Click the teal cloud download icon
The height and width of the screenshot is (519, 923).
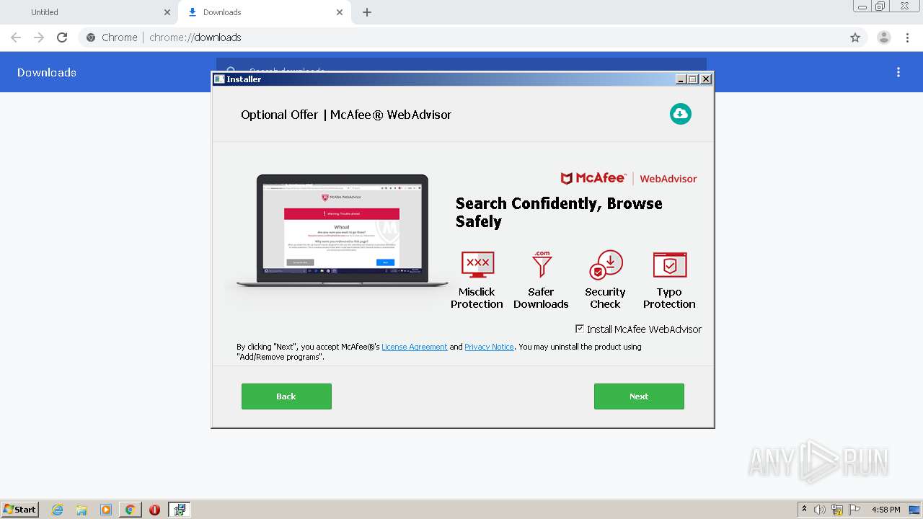(x=680, y=114)
